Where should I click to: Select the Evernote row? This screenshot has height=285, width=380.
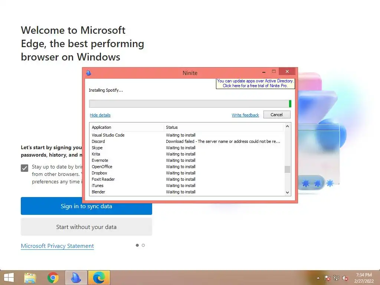[x=187, y=160]
